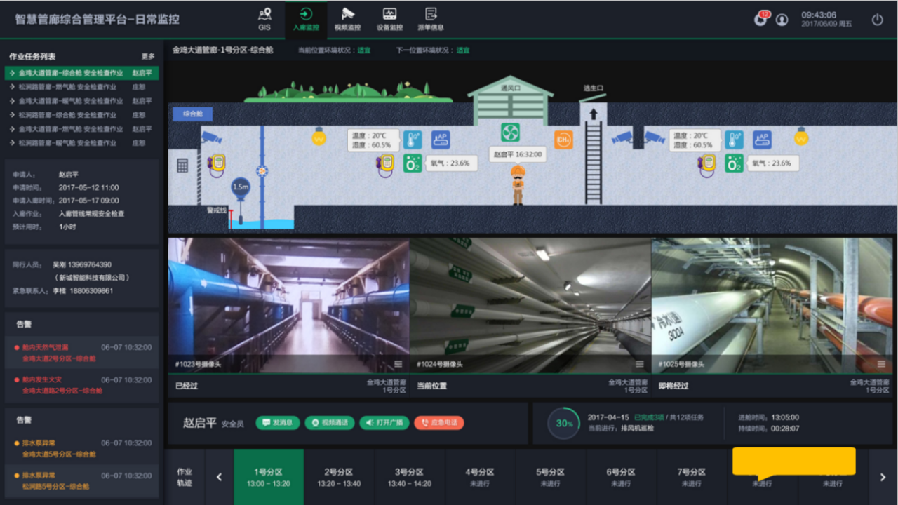
Task: Select the camera icon below 综合舱 label
Action: pos(211,137)
